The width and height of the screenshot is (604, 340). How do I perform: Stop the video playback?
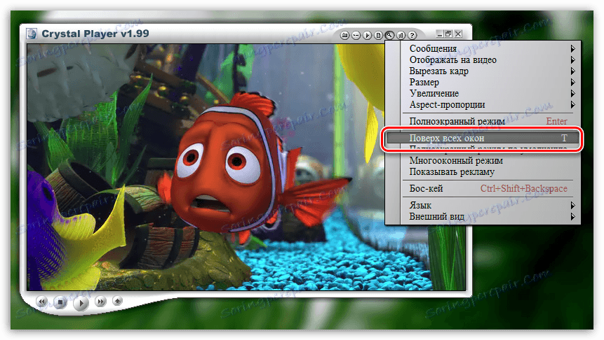pos(60,303)
